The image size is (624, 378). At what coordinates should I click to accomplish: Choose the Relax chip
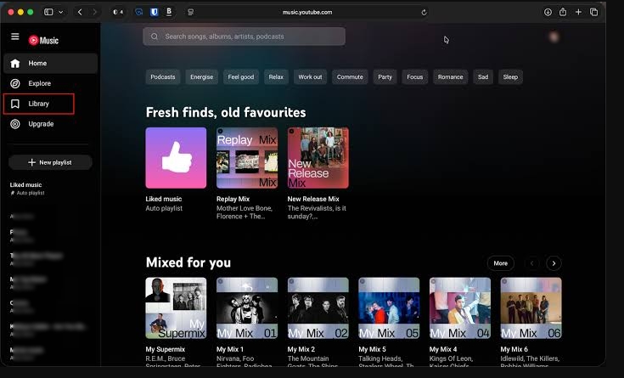(276, 77)
